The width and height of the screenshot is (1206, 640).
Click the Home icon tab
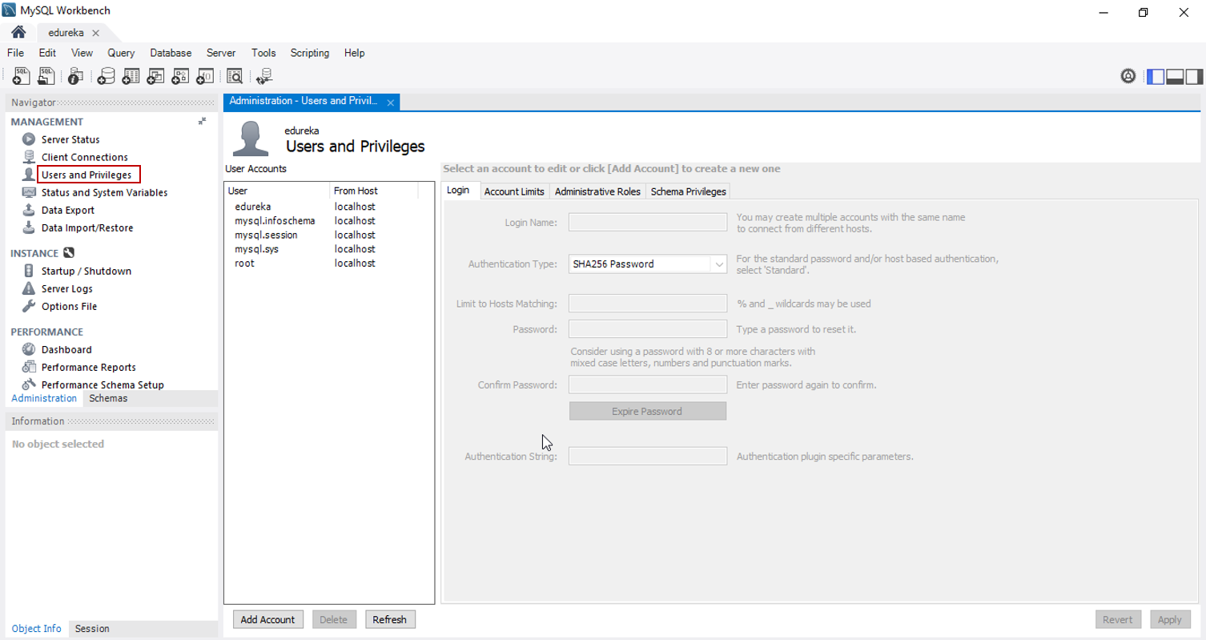coord(18,33)
